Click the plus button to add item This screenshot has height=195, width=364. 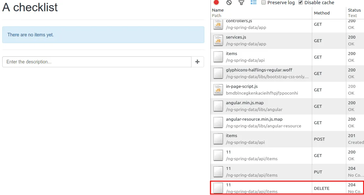198,62
